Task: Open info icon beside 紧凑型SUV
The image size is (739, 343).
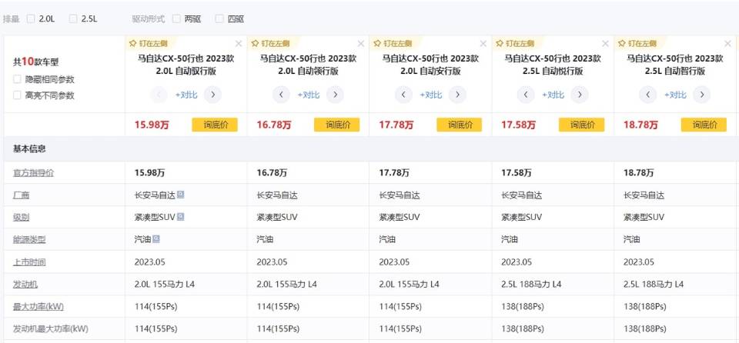Action: click(180, 217)
